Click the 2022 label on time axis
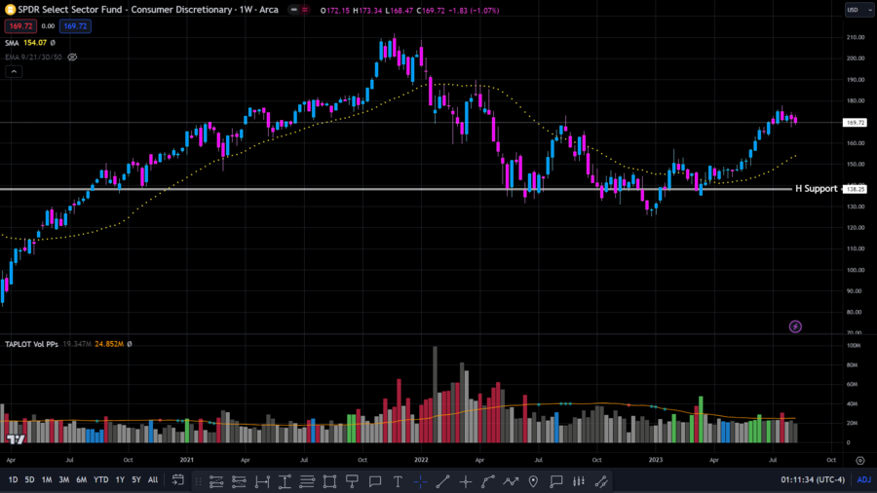This screenshot has height=493, width=877. [421, 460]
